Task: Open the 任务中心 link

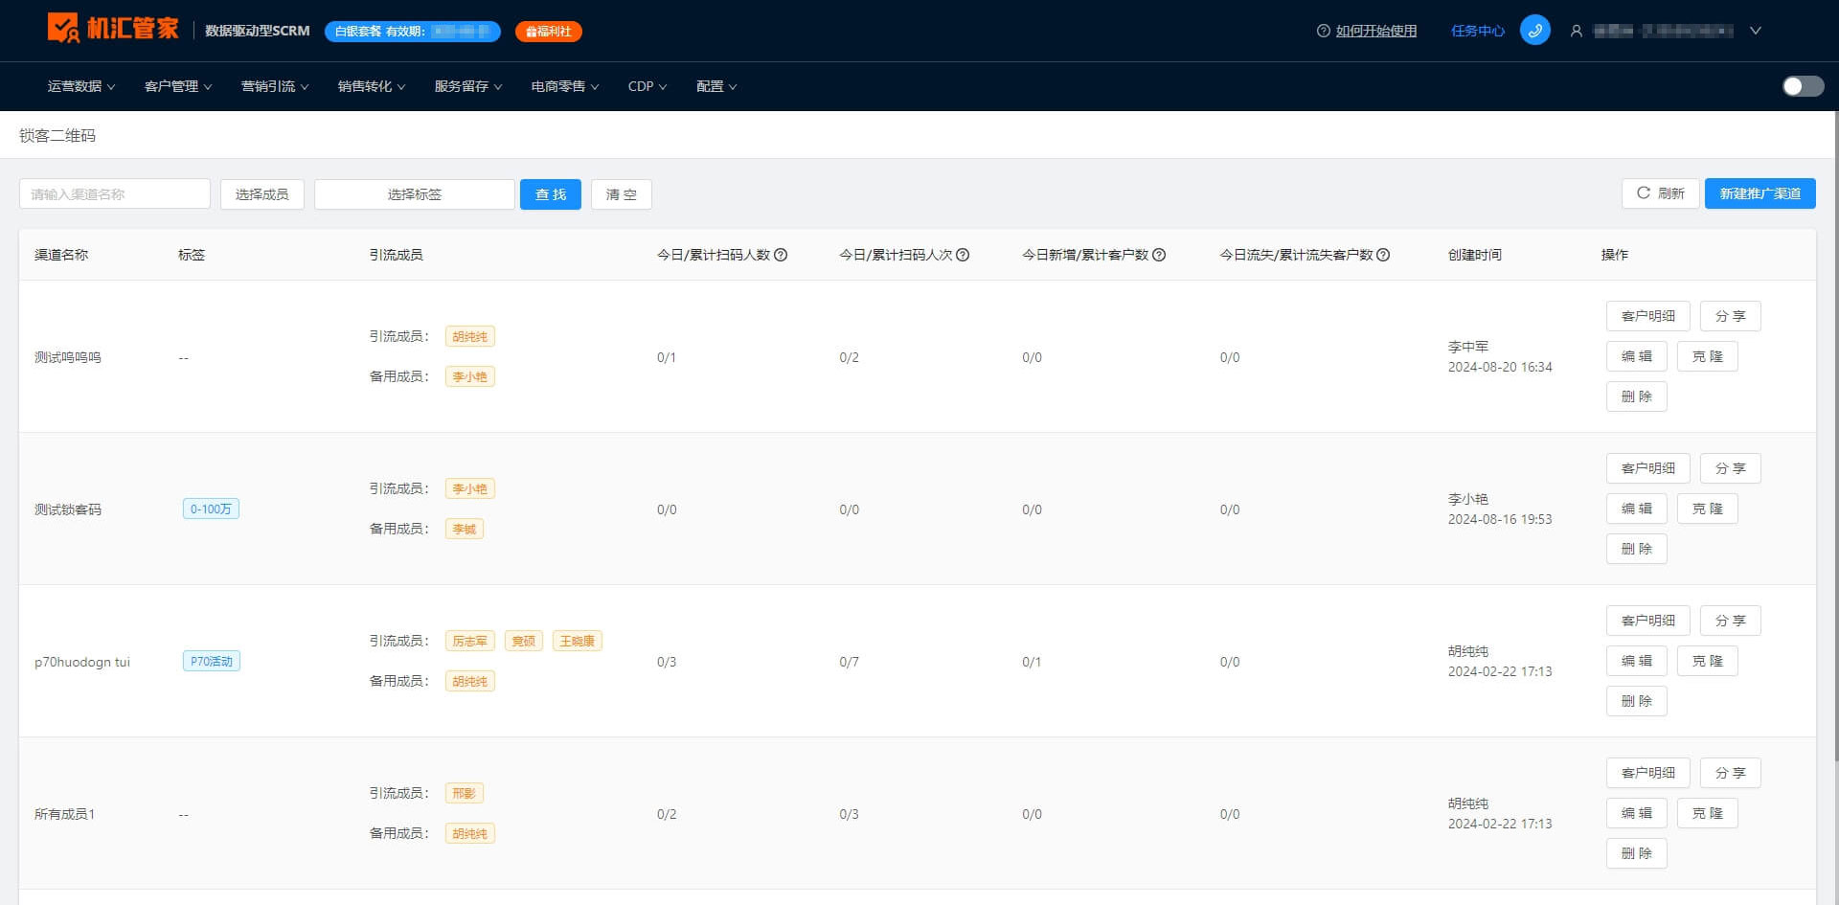Action: click(1478, 31)
